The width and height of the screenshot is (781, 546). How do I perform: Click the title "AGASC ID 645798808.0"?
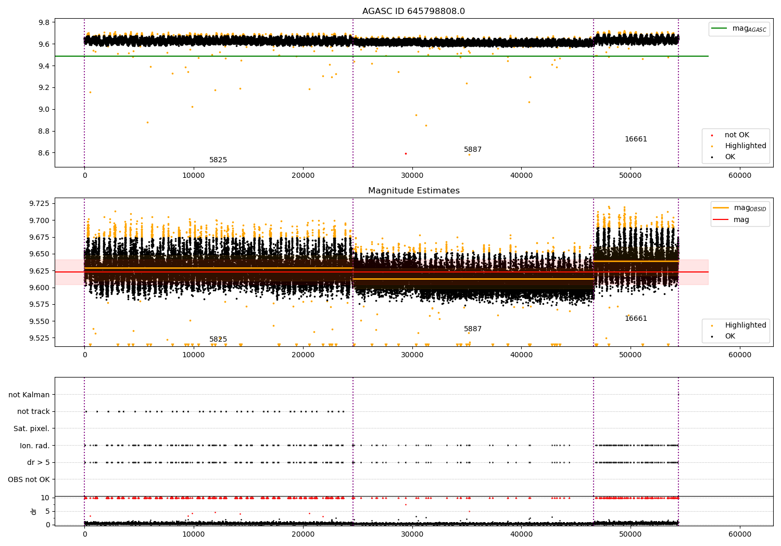click(413, 11)
